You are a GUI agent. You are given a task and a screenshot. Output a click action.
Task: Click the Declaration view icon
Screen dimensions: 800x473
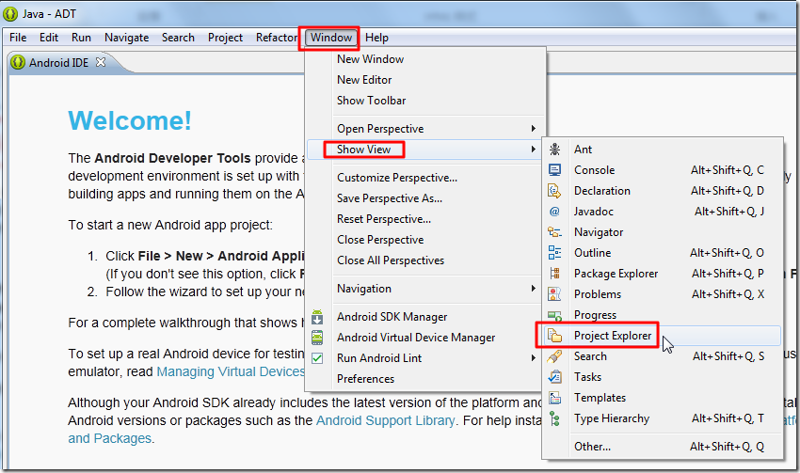(554, 191)
